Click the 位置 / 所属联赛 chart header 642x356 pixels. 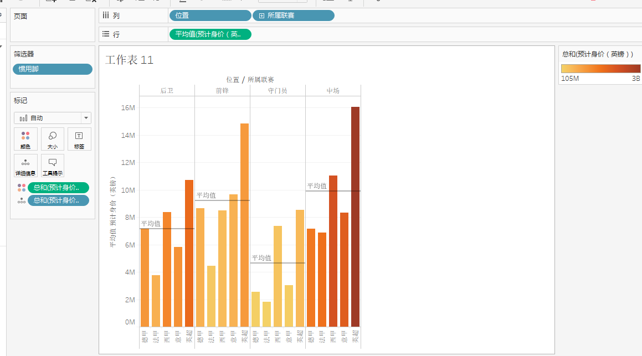point(250,79)
